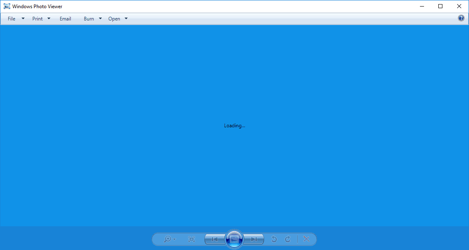Expand the Burn dropdown arrow
The image size is (469, 250).
pyautogui.click(x=100, y=18)
